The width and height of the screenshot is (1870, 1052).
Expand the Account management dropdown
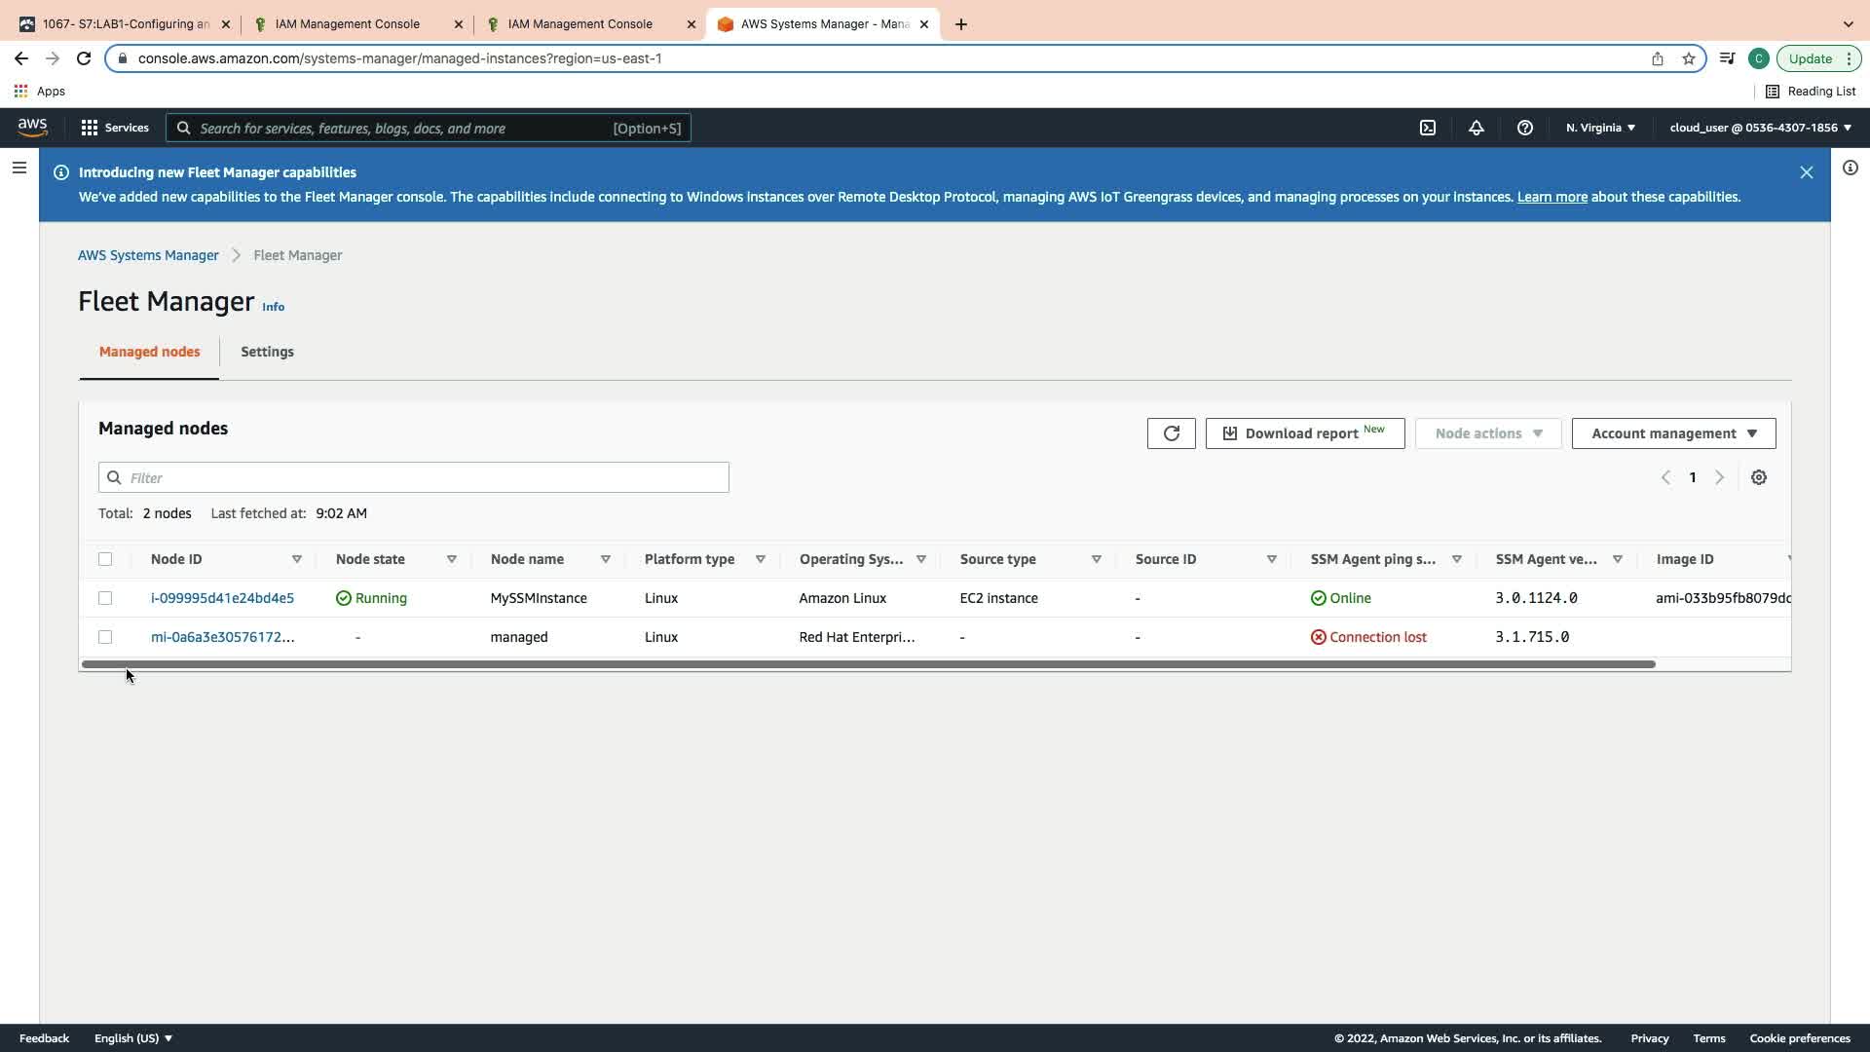[1672, 433]
